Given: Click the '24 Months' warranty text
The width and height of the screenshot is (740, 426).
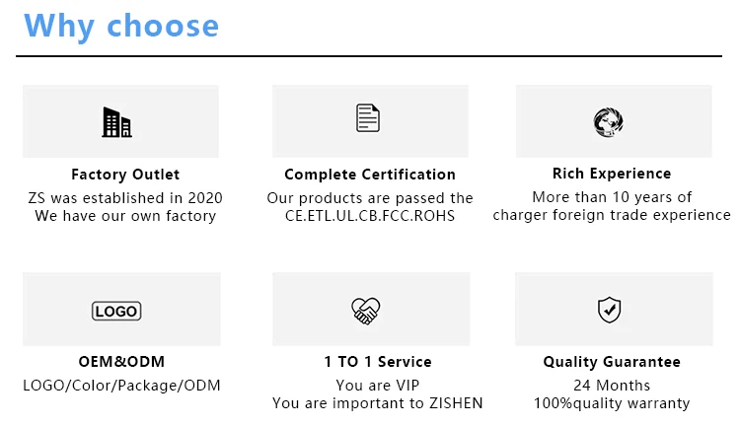Looking at the screenshot, I should 612,385.
